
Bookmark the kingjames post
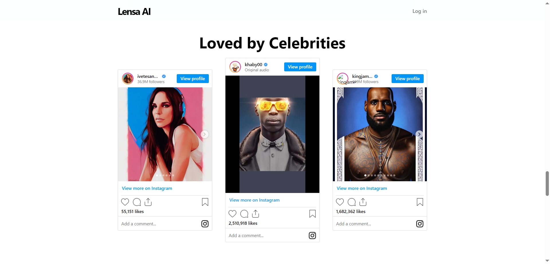[x=420, y=202]
